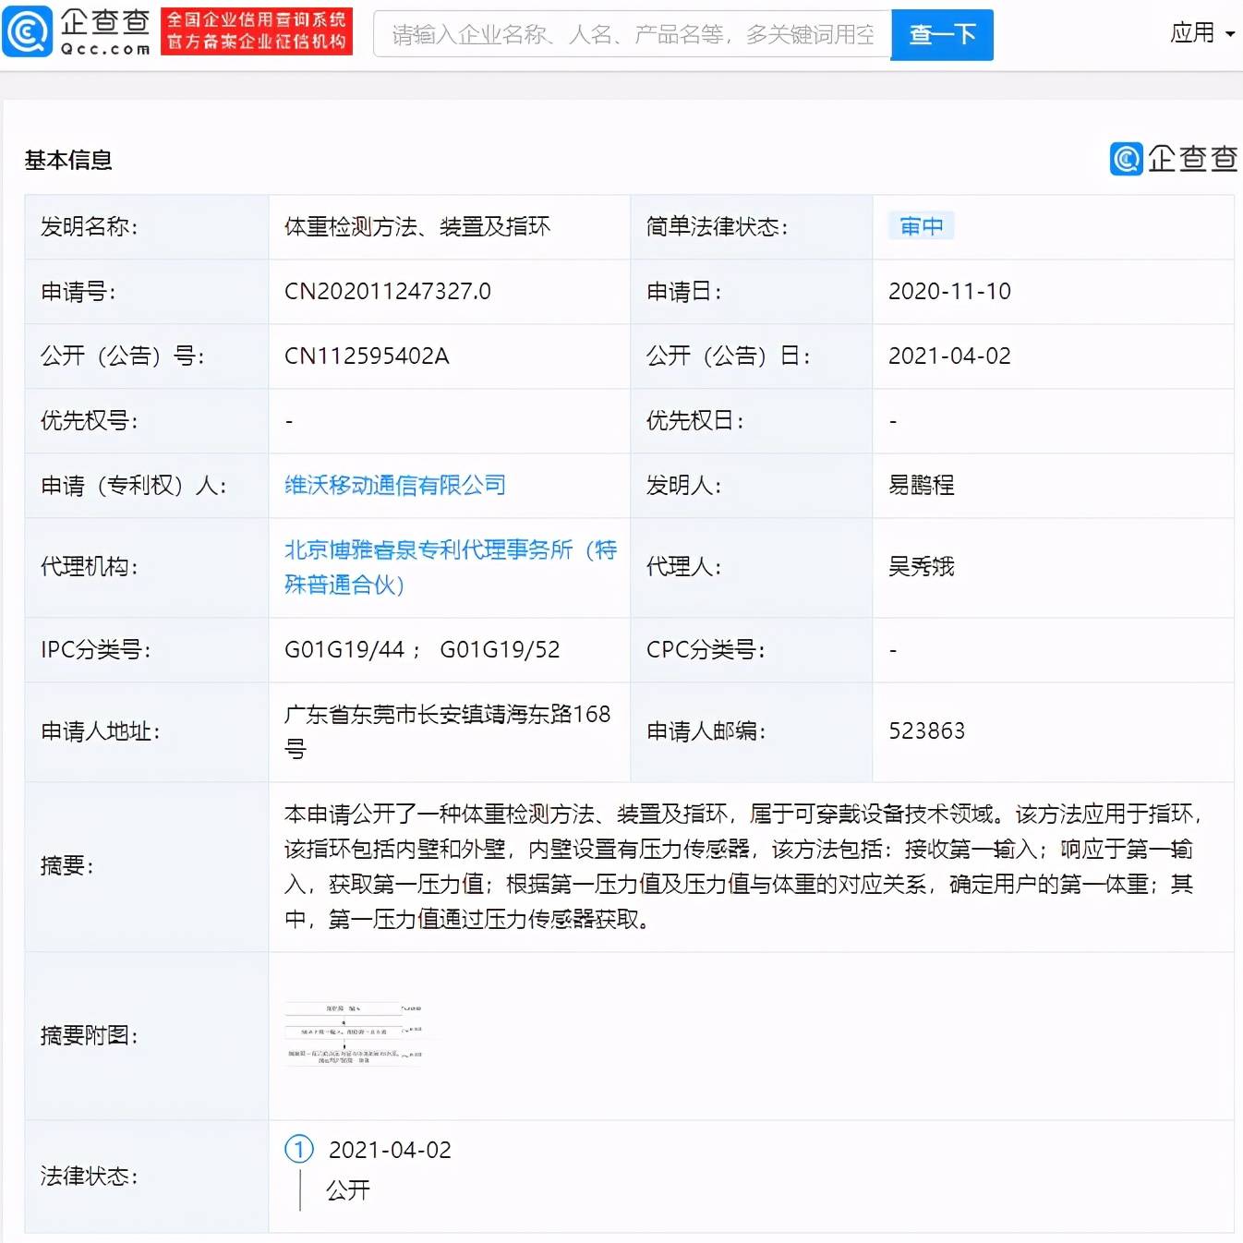
Task: Click the red official credit system badge
Action: (x=257, y=31)
